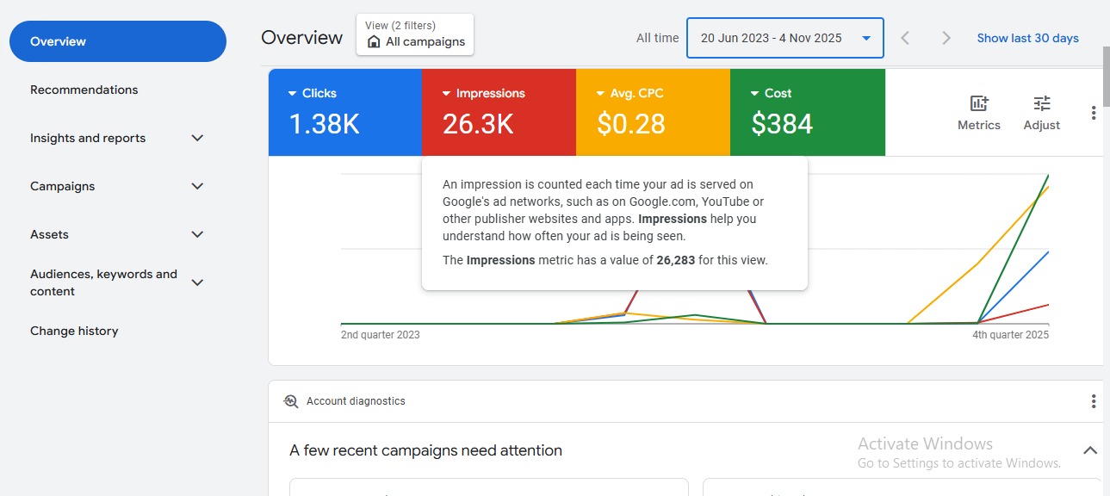
Task: Click the previous date period chevron
Action: 905,38
